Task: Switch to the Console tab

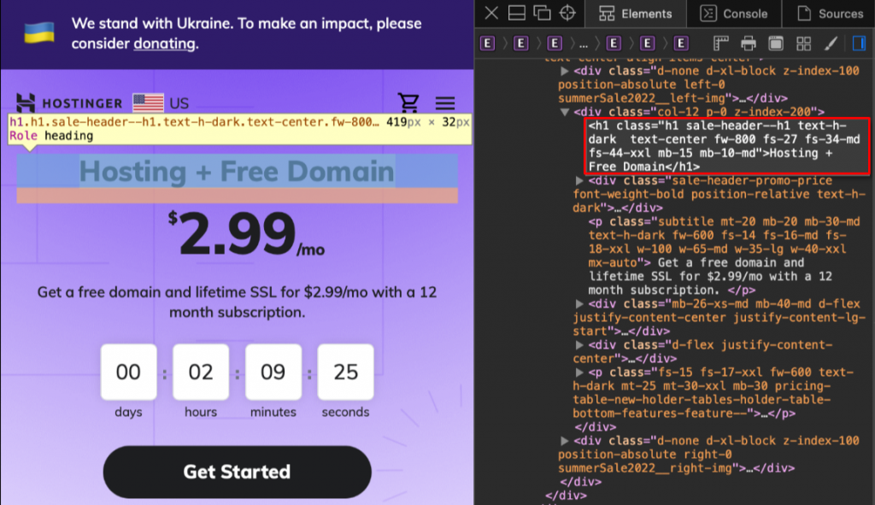Action: 733,14
